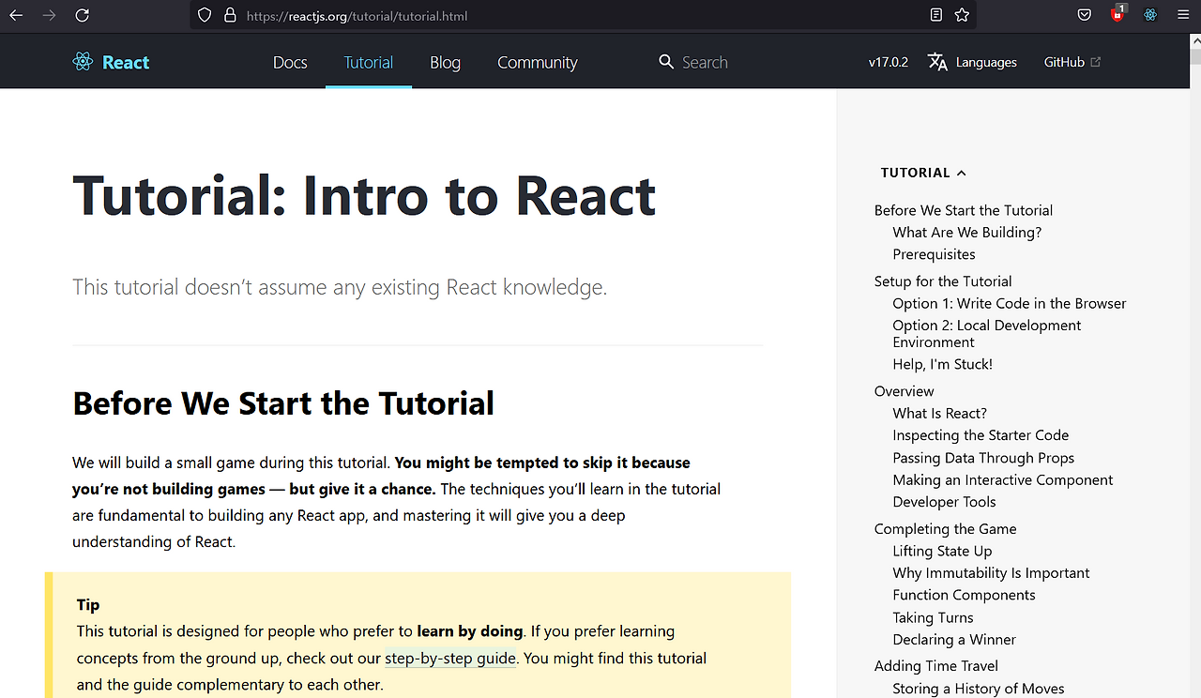
Task: Open the tracking protection shield icon
Action: [x=205, y=15]
